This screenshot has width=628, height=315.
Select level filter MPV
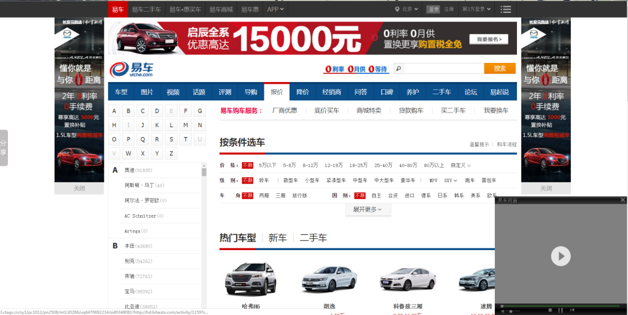click(434, 180)
